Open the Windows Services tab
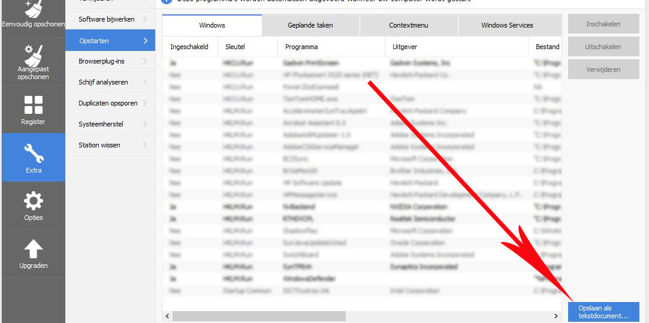Screen dimensions: 649x323 [x=507, y=25]
